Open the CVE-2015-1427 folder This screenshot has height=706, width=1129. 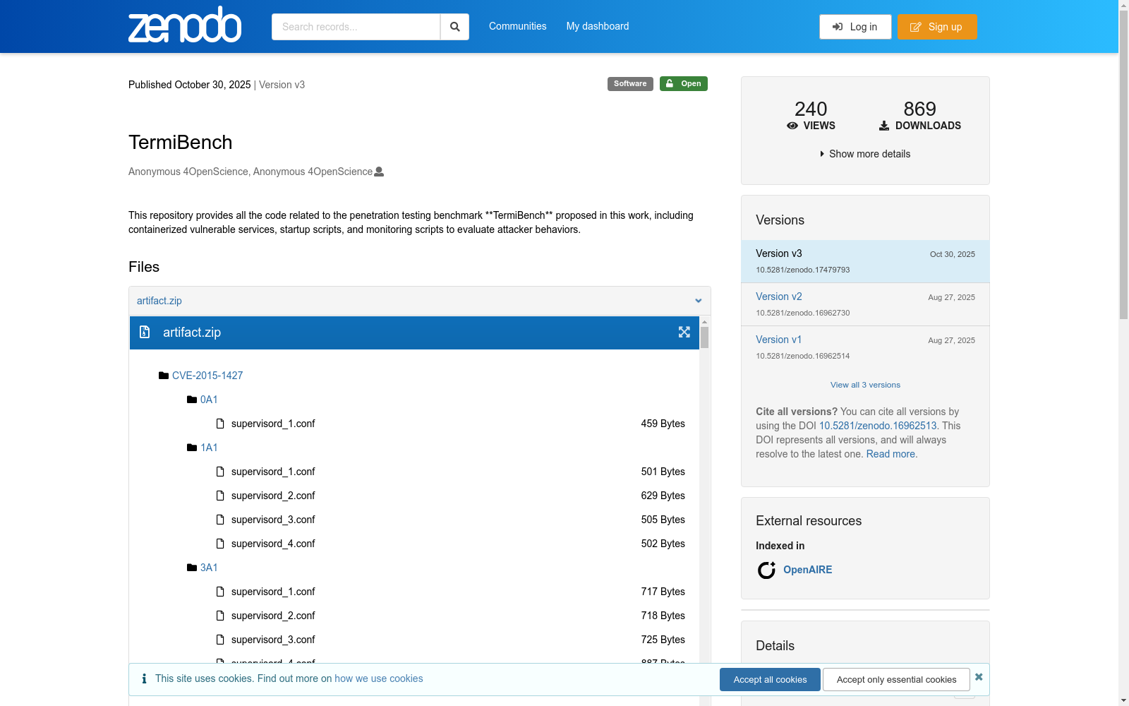pyautogui.click(x=207, y=376)
